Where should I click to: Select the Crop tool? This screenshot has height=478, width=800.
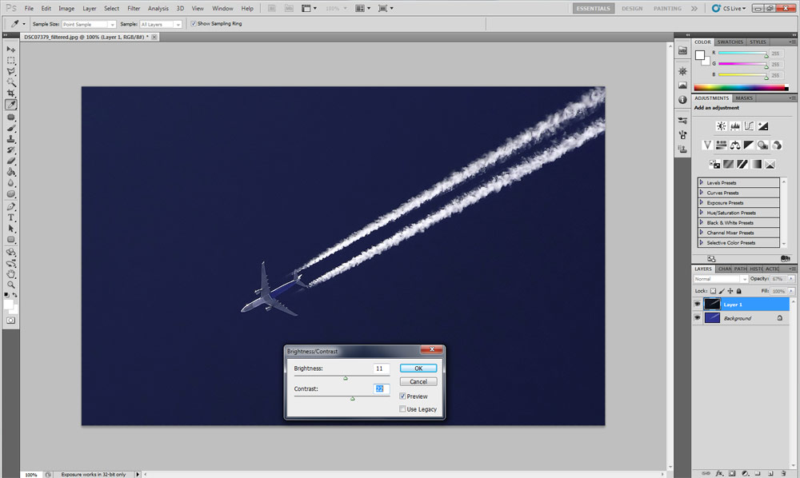[x=10, y=94]
